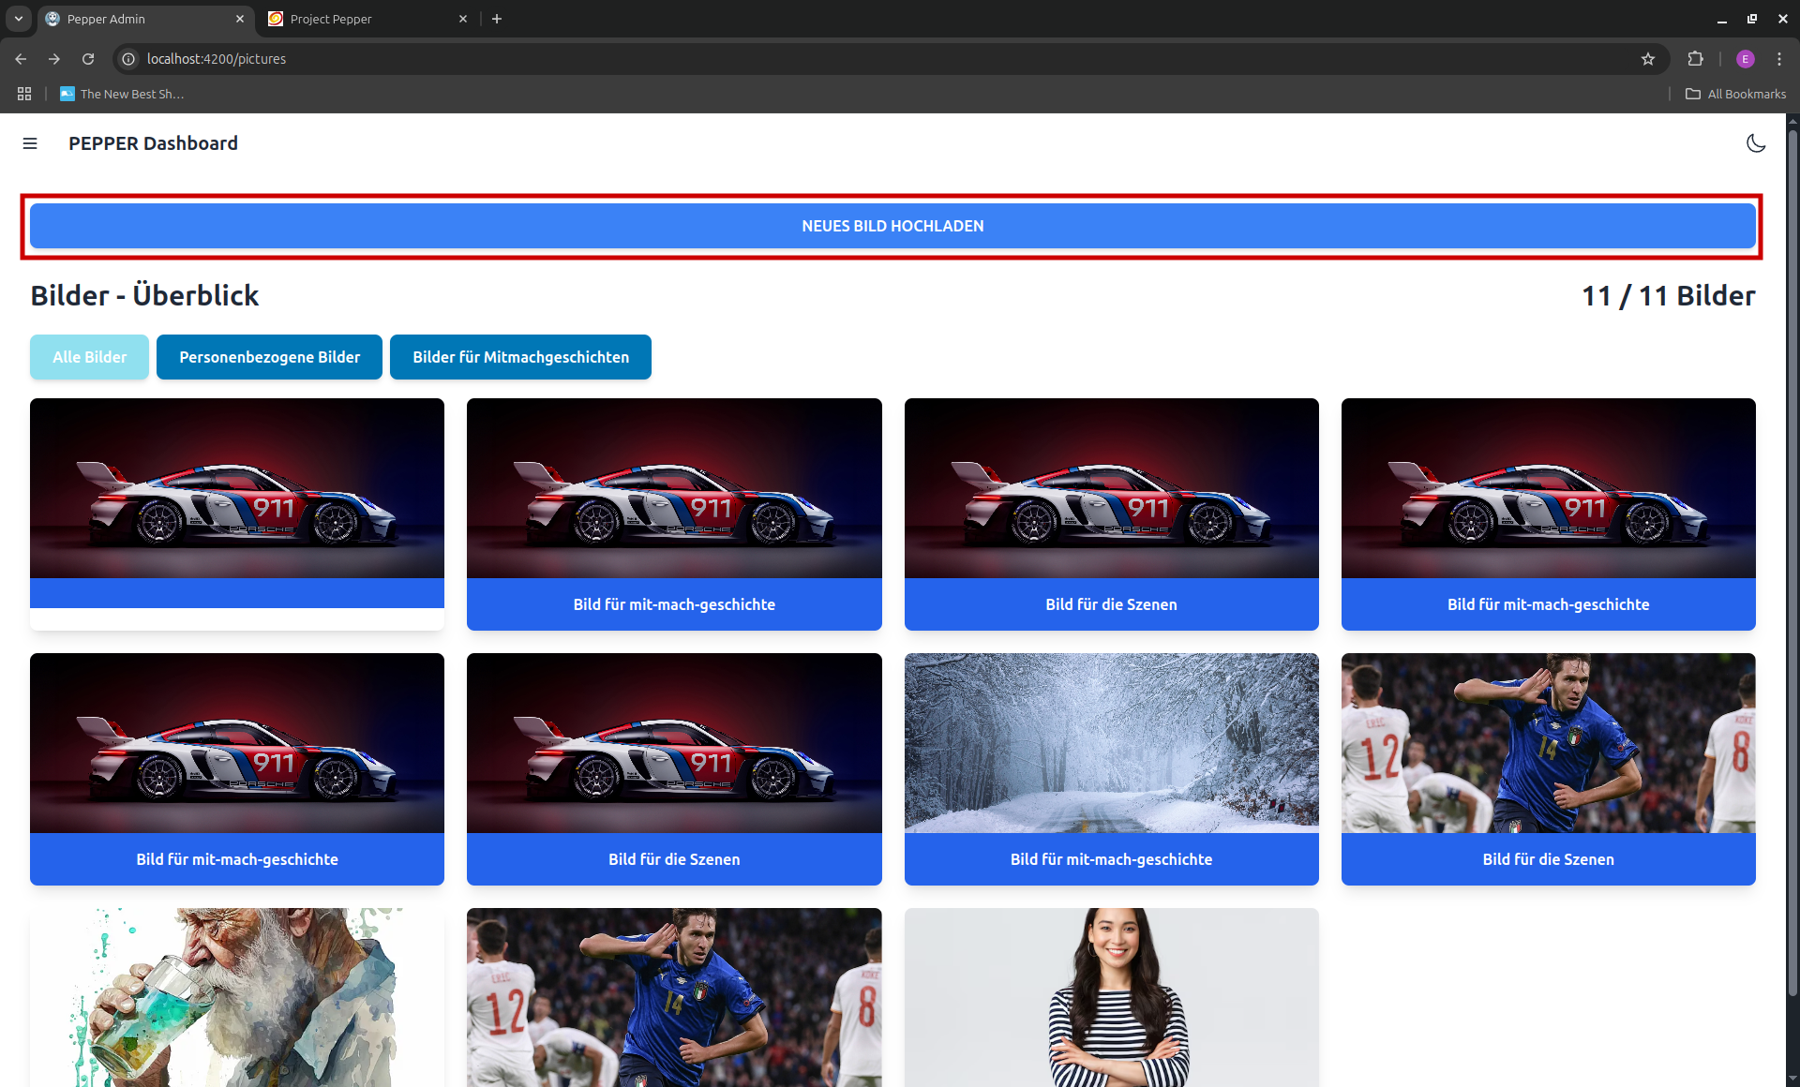Open browser extensions puzzle icon
1800x1087 pixels.
(1695, 59)
